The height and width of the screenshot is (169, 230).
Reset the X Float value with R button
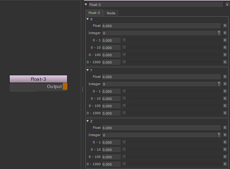pyautogui.click(x=225, y=26)
